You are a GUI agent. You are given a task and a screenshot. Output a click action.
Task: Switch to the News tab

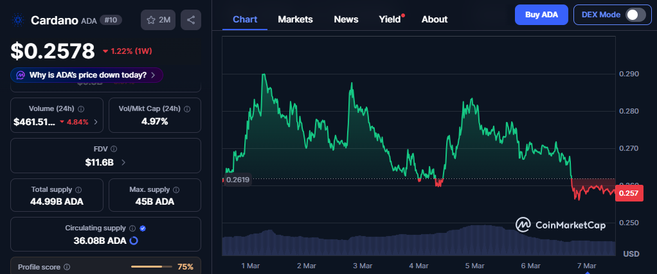click(346, 19)
